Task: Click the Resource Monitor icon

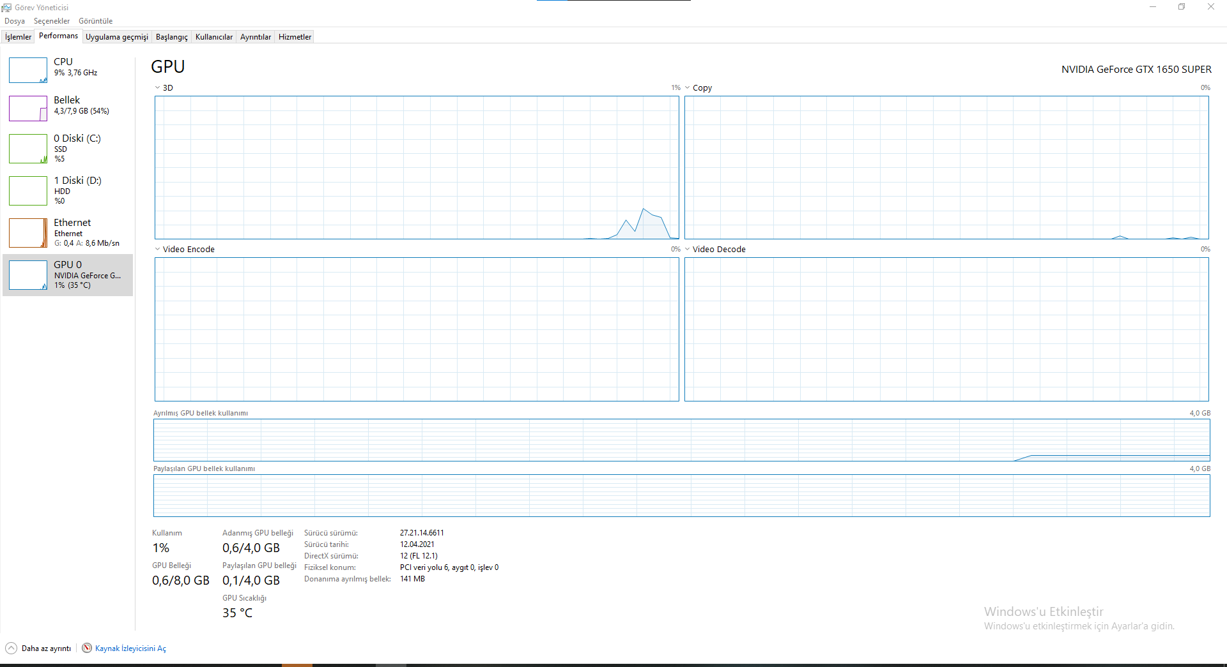Action: [87, 648]
